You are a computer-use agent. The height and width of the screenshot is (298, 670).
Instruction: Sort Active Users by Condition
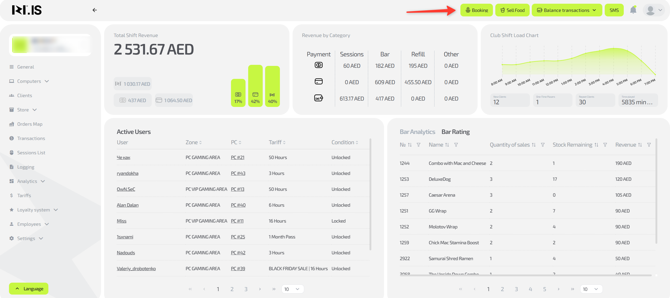click(x=357, y=142)
